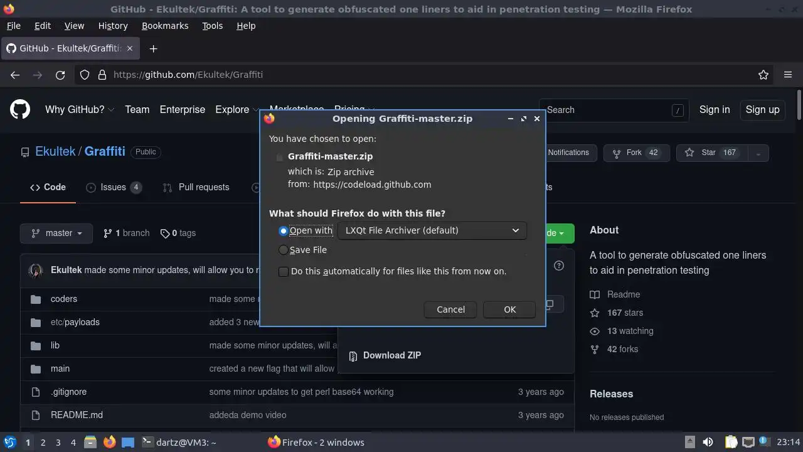View the 1 branch link
Image resolution: width=803 pixels, height=452 pixels.
pyautogui.click(x=126, y=233)
